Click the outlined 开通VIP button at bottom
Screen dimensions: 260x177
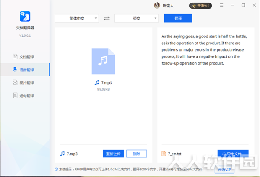coord(224,170)
